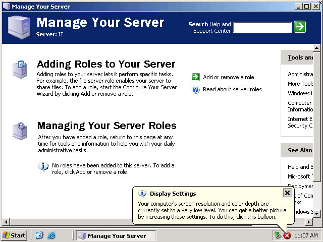Open Internet Explorer from Quick Launch
The height and width of the screenshot is (242, 323).
click(51, 235)
